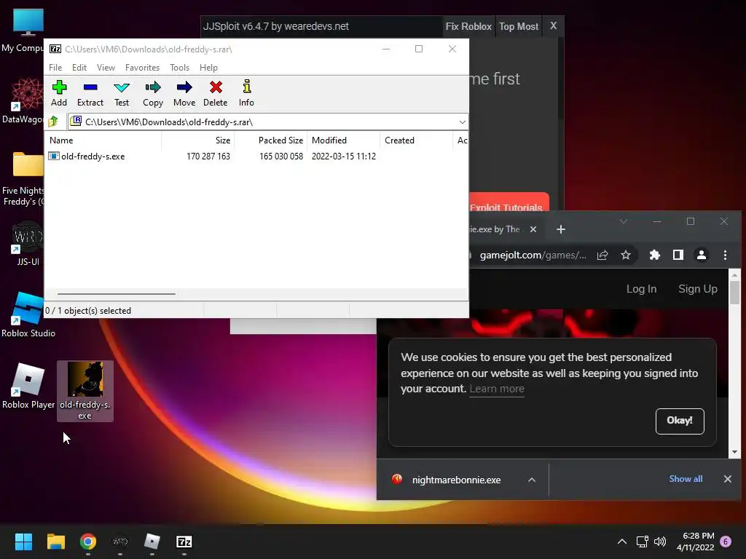Click the 2022-03-15 11:12 modified date

[x=344, y=156]
